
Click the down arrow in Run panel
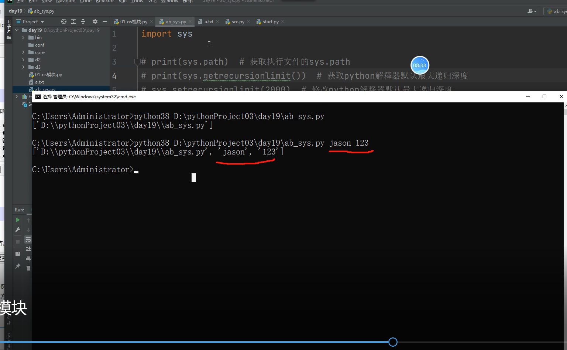(x=28, y=230)
